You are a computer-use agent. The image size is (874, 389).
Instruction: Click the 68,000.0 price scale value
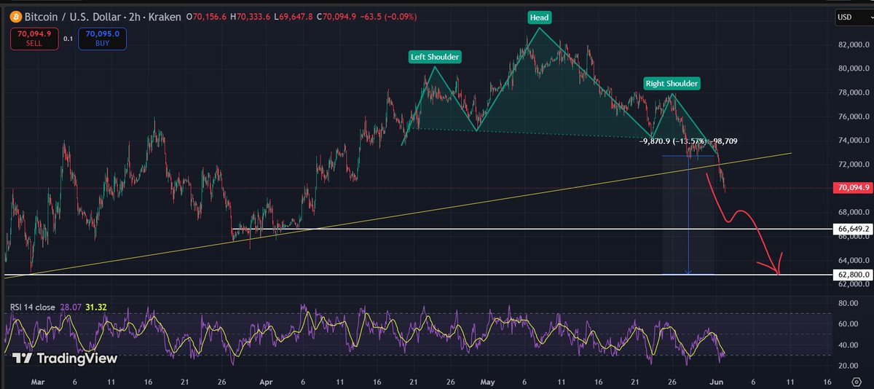coord(853,213)
